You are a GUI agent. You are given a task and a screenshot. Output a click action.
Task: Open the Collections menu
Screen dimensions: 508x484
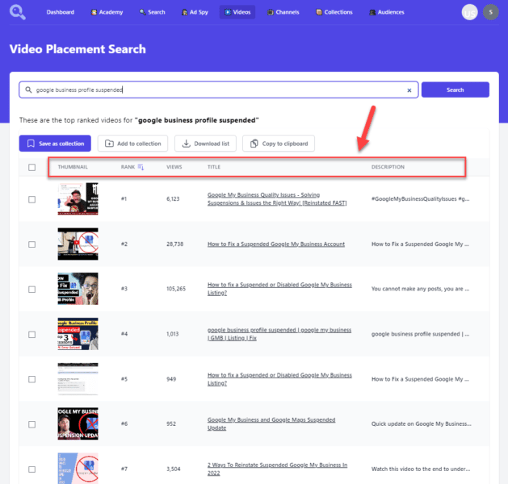334,12
